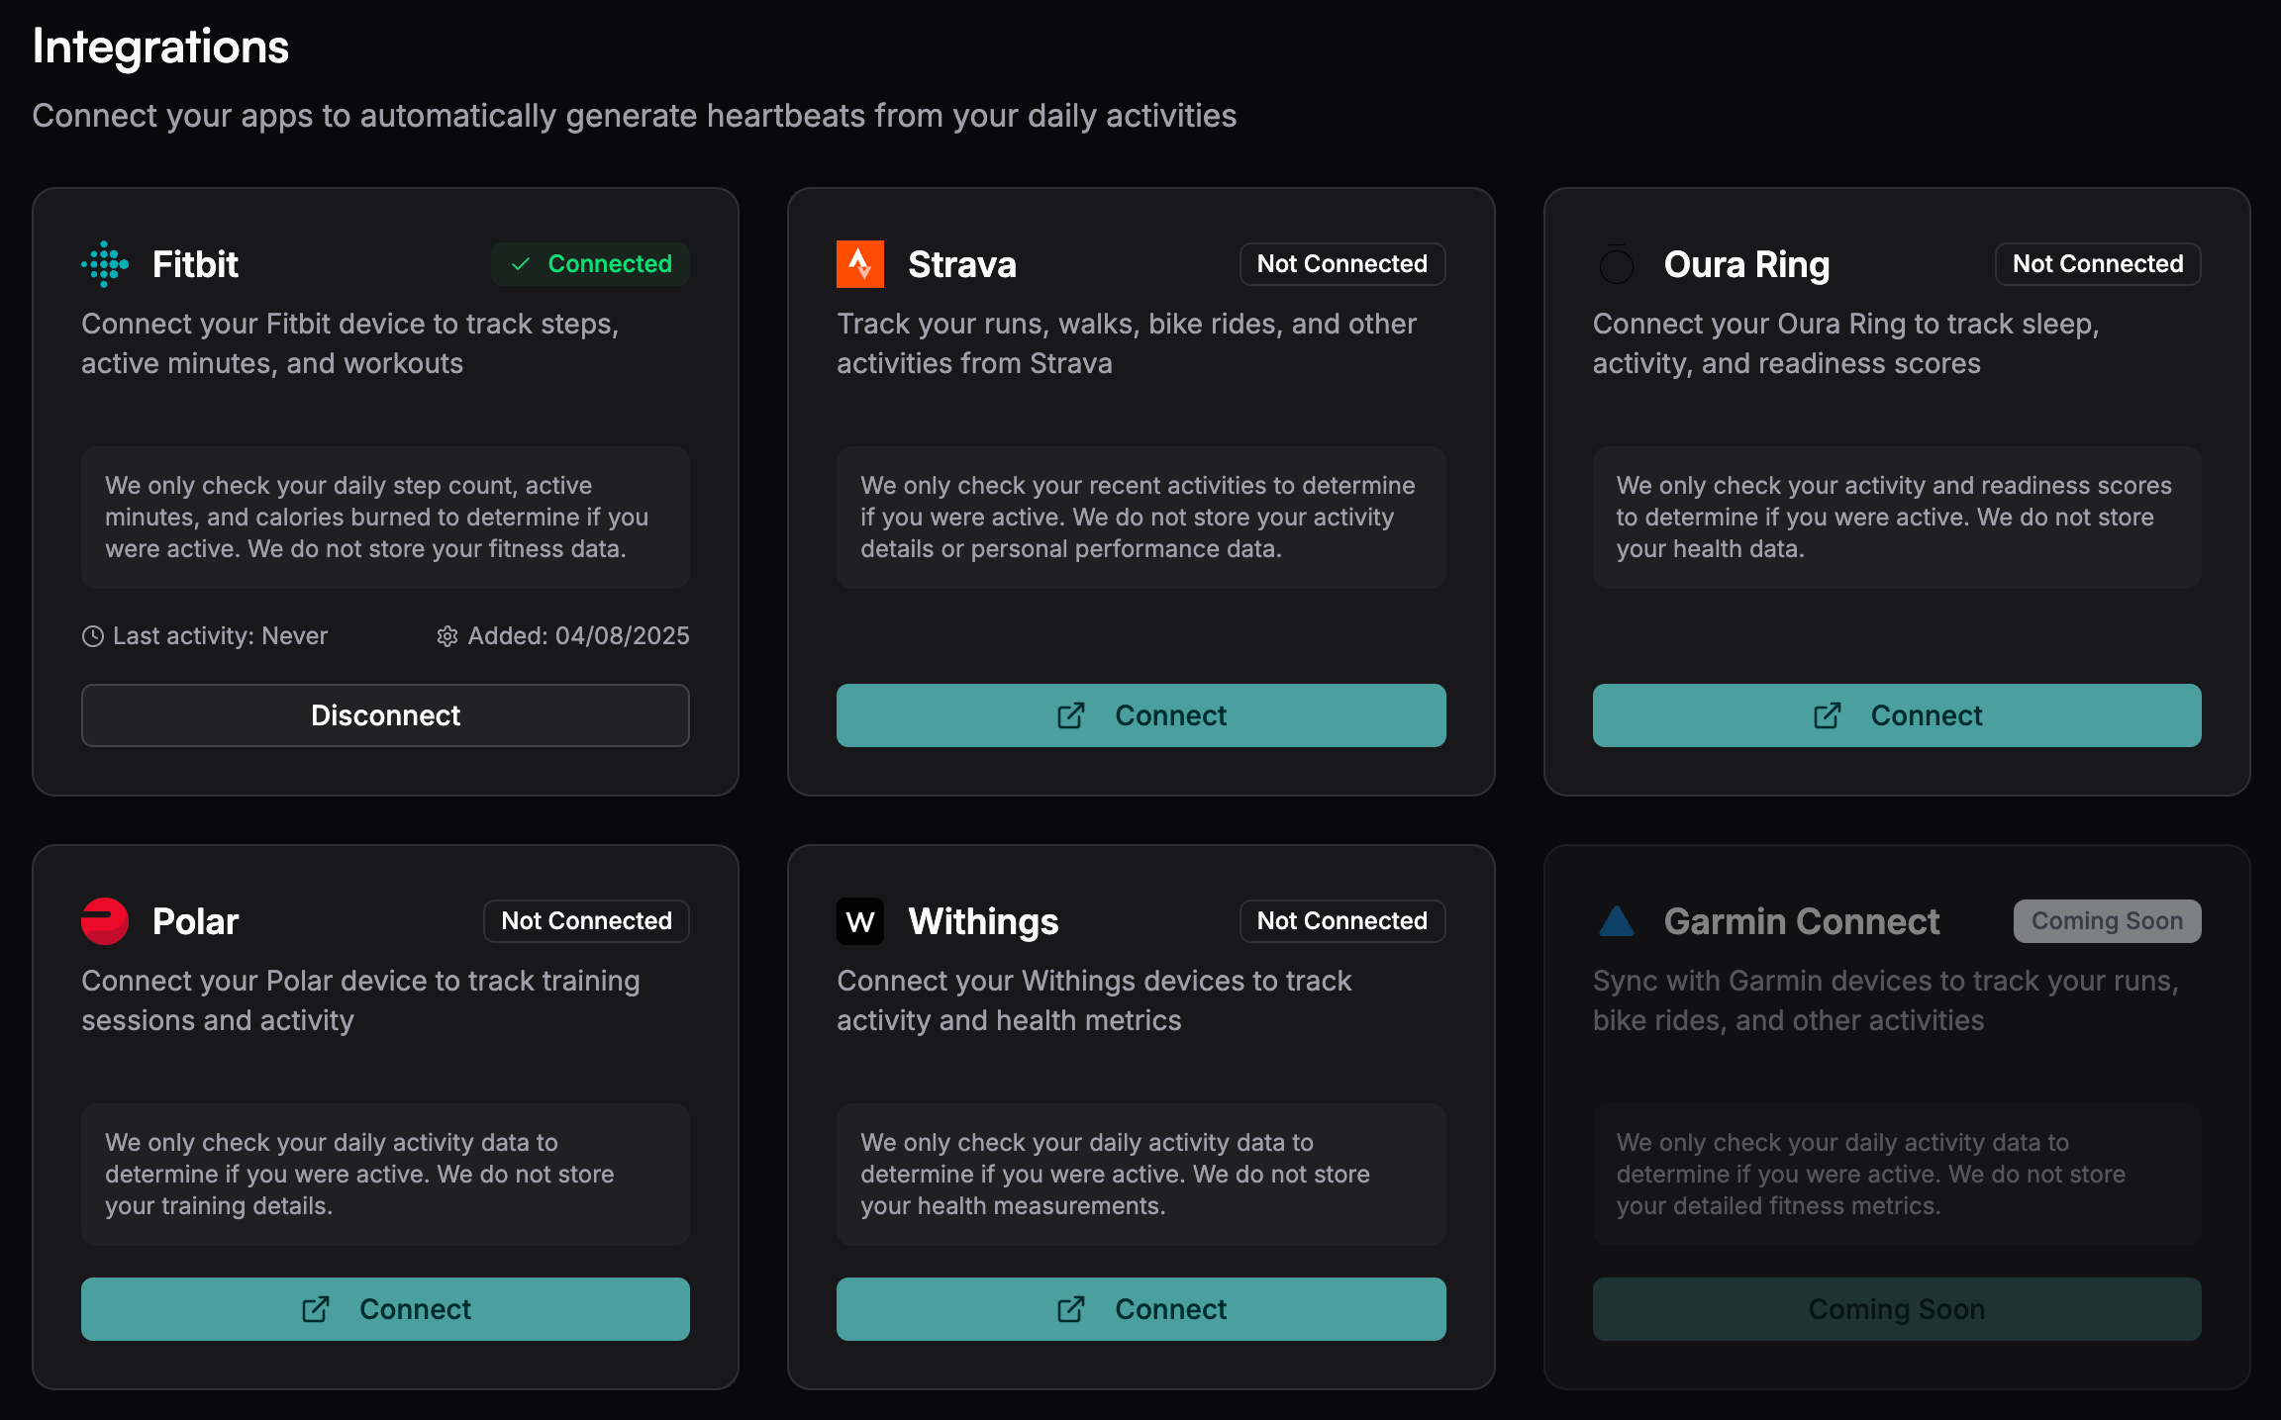The height and width of the screenshot is (1420, 2281).
Task: Click 'Connect your Oura Ring to track' description
Action: (x=1845, y=343)
